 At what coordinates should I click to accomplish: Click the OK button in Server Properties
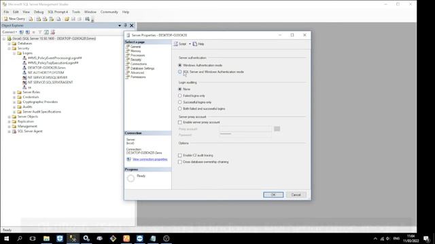click(x=273, y=195)
